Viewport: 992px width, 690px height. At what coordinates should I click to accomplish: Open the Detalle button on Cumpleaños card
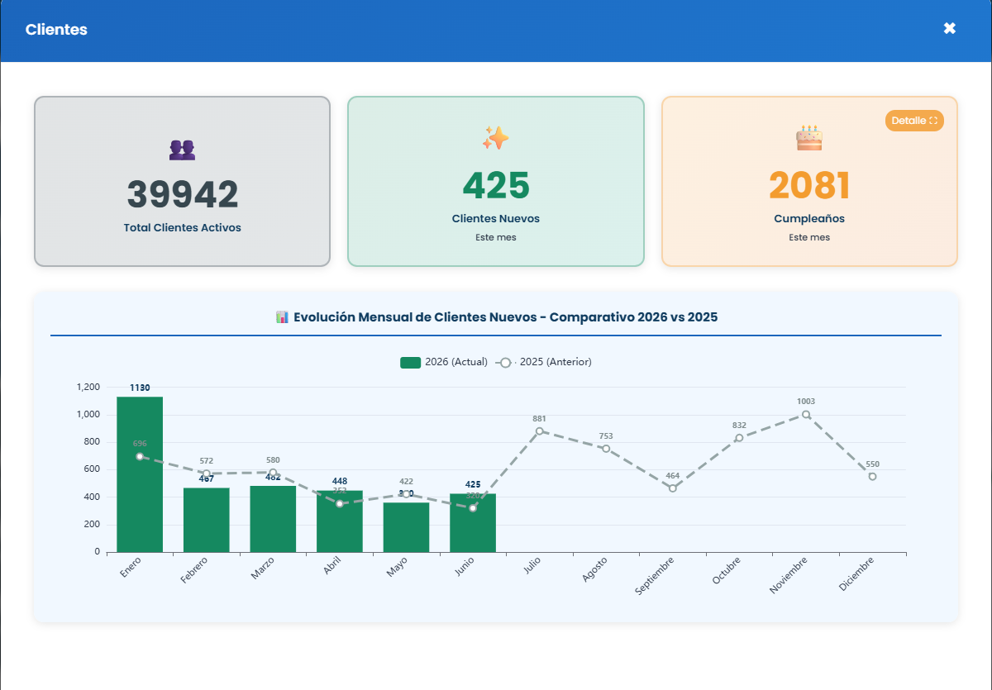pos(914,121)
